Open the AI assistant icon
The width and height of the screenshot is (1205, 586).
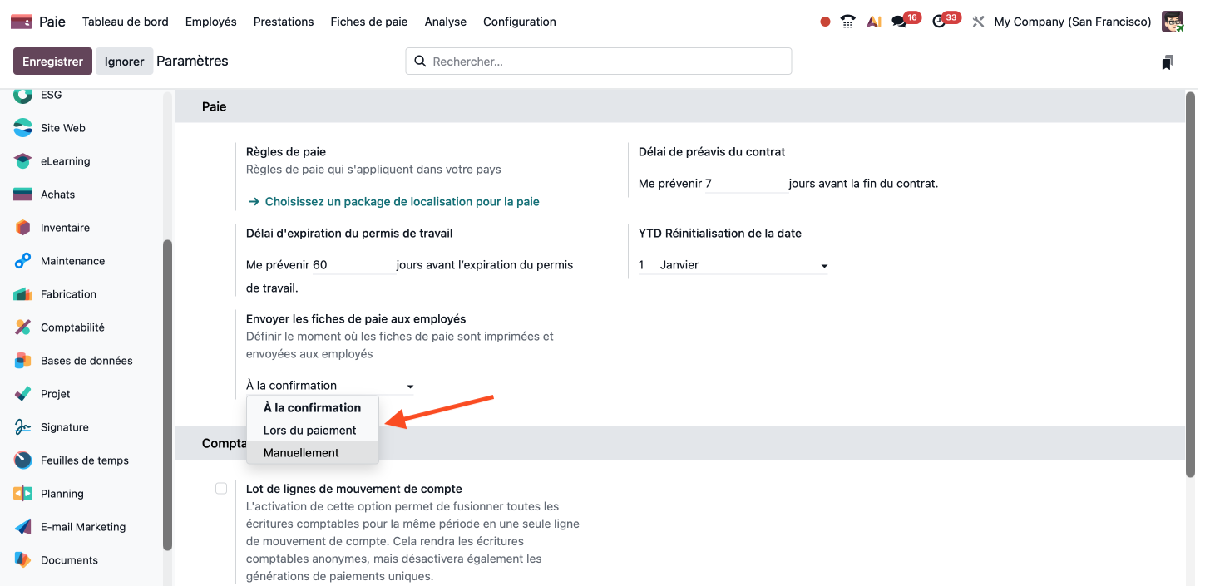click(873, 22)
